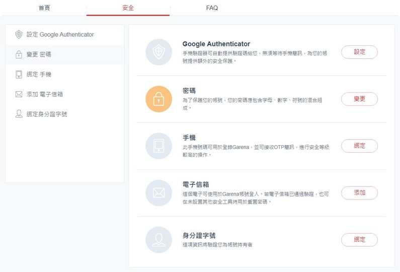This screenshot has height=272, width=400.
Task: Click the orange 密碼 lock icon
Action: click(x=158, y=99)
